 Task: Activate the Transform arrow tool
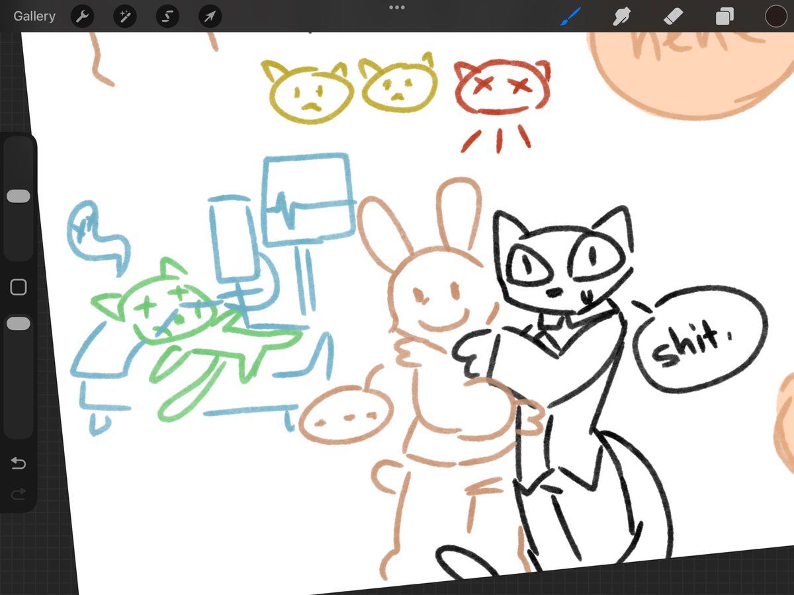pos(210,17)
